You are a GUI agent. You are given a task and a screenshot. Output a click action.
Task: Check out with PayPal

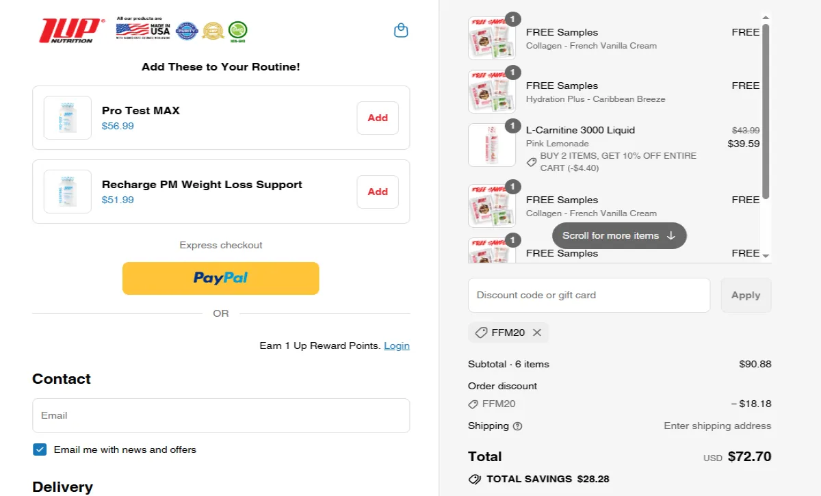(220, 278)
